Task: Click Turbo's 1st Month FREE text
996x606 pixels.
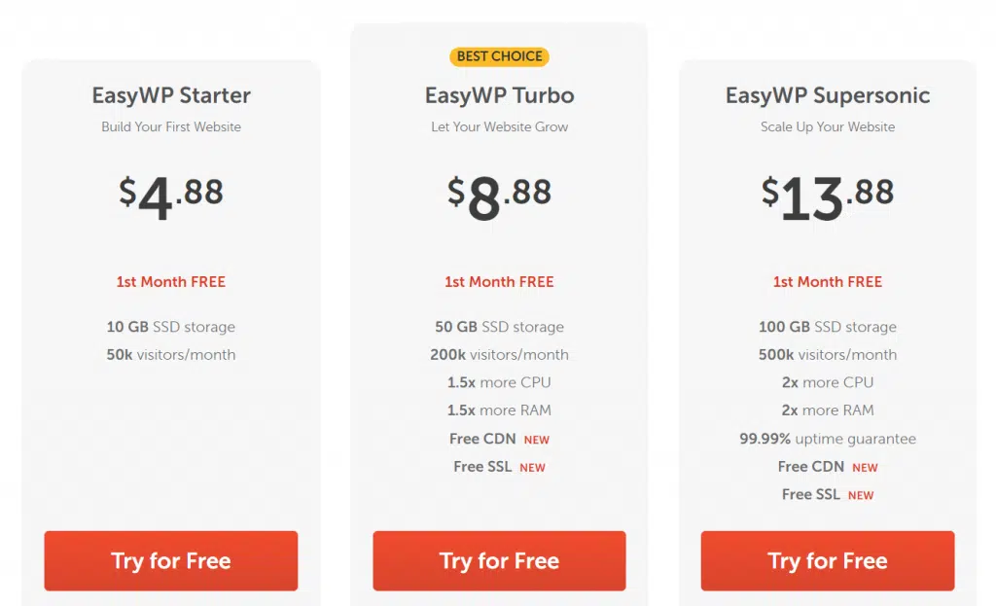Action: coord(499,281)
